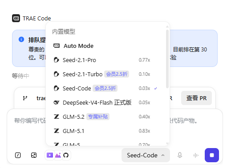This screenshot has height=168, width=227.
Task: Click 会员2.5折 badge beside Seed-Code
Action: point(105,88)
